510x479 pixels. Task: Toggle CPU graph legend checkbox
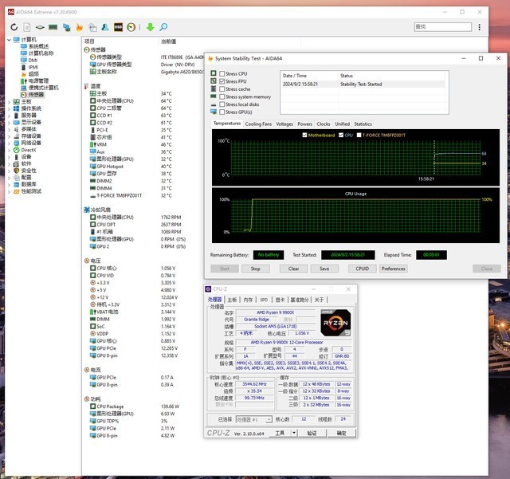tap(341, 135)
